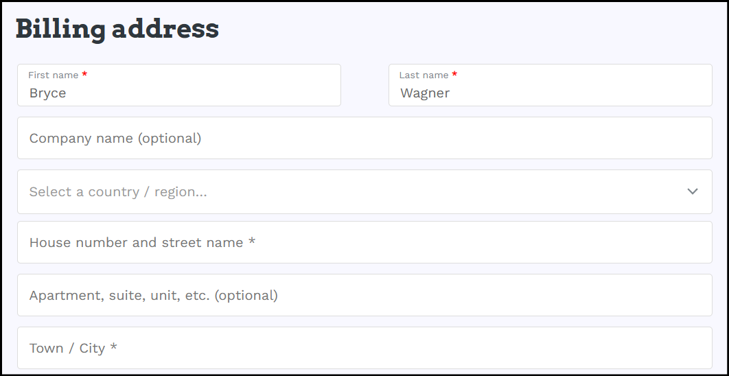Click the Billing address heading
Image resolution: width=729 pixels, height=376 pixels.
[x=117, y=29]
